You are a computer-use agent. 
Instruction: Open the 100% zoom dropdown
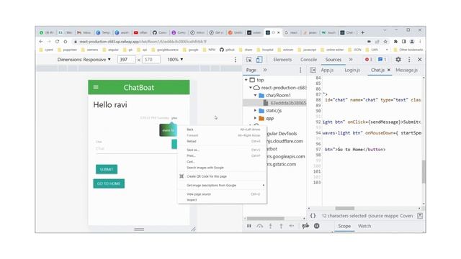[x=175, y=60]
